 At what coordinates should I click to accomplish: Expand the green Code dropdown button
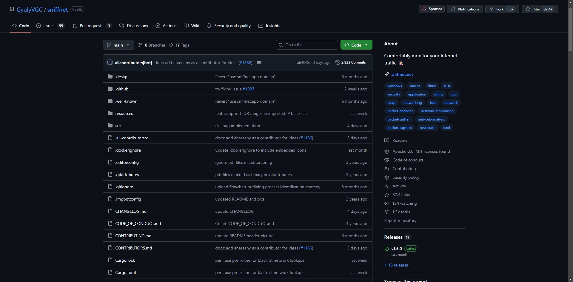[356, 45]
